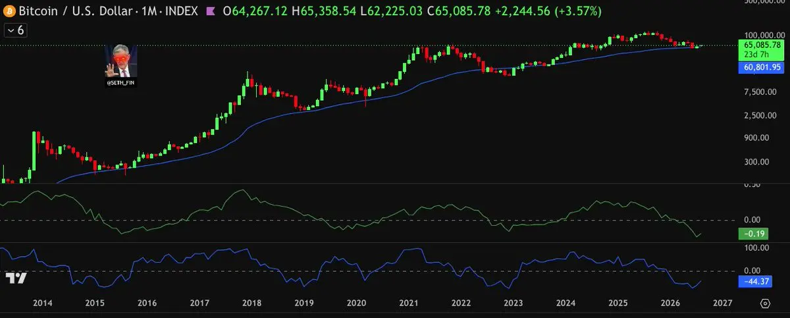The image size is (790, 318).
Task: Click the 2014 time axis label
Action: pyautogui.click(x=43, y=304)
